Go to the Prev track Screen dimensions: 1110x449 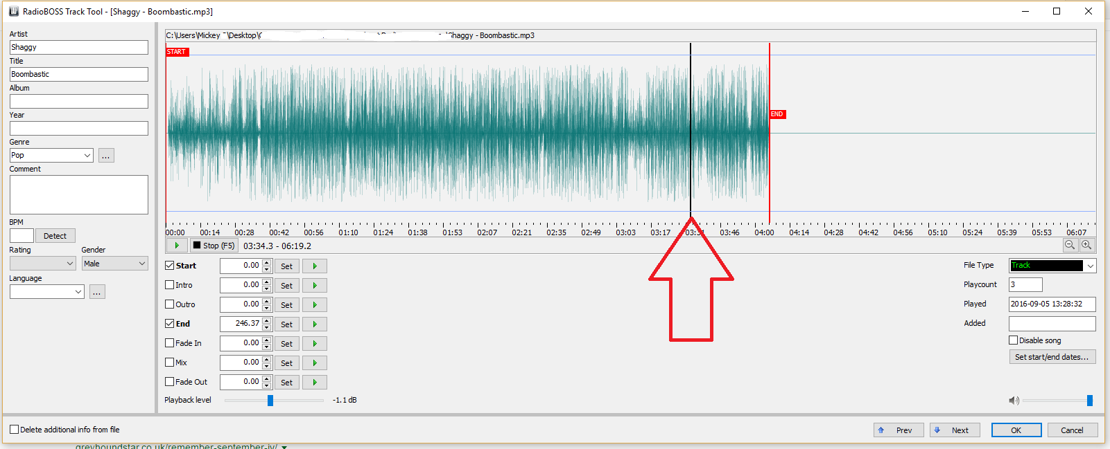[x=899, y=430]
